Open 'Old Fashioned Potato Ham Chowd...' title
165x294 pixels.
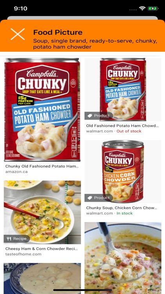[x=122, y=126]
